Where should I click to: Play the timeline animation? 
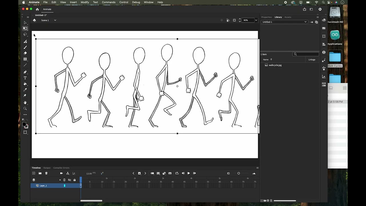[x=188, y=173]
